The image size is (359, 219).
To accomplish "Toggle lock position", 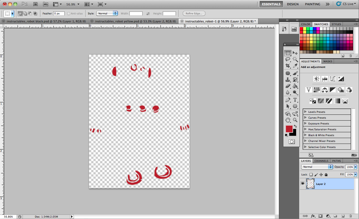I will point(321,175).
